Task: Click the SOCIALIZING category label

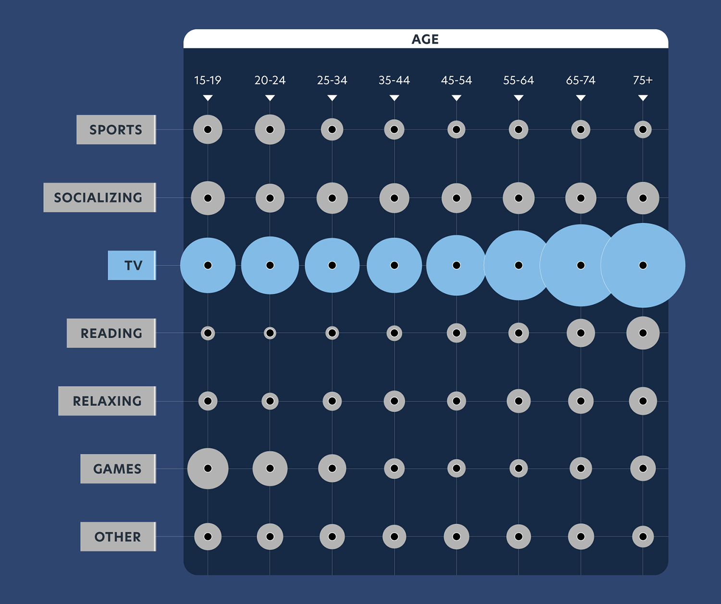Action: click(x=99, y=198)
